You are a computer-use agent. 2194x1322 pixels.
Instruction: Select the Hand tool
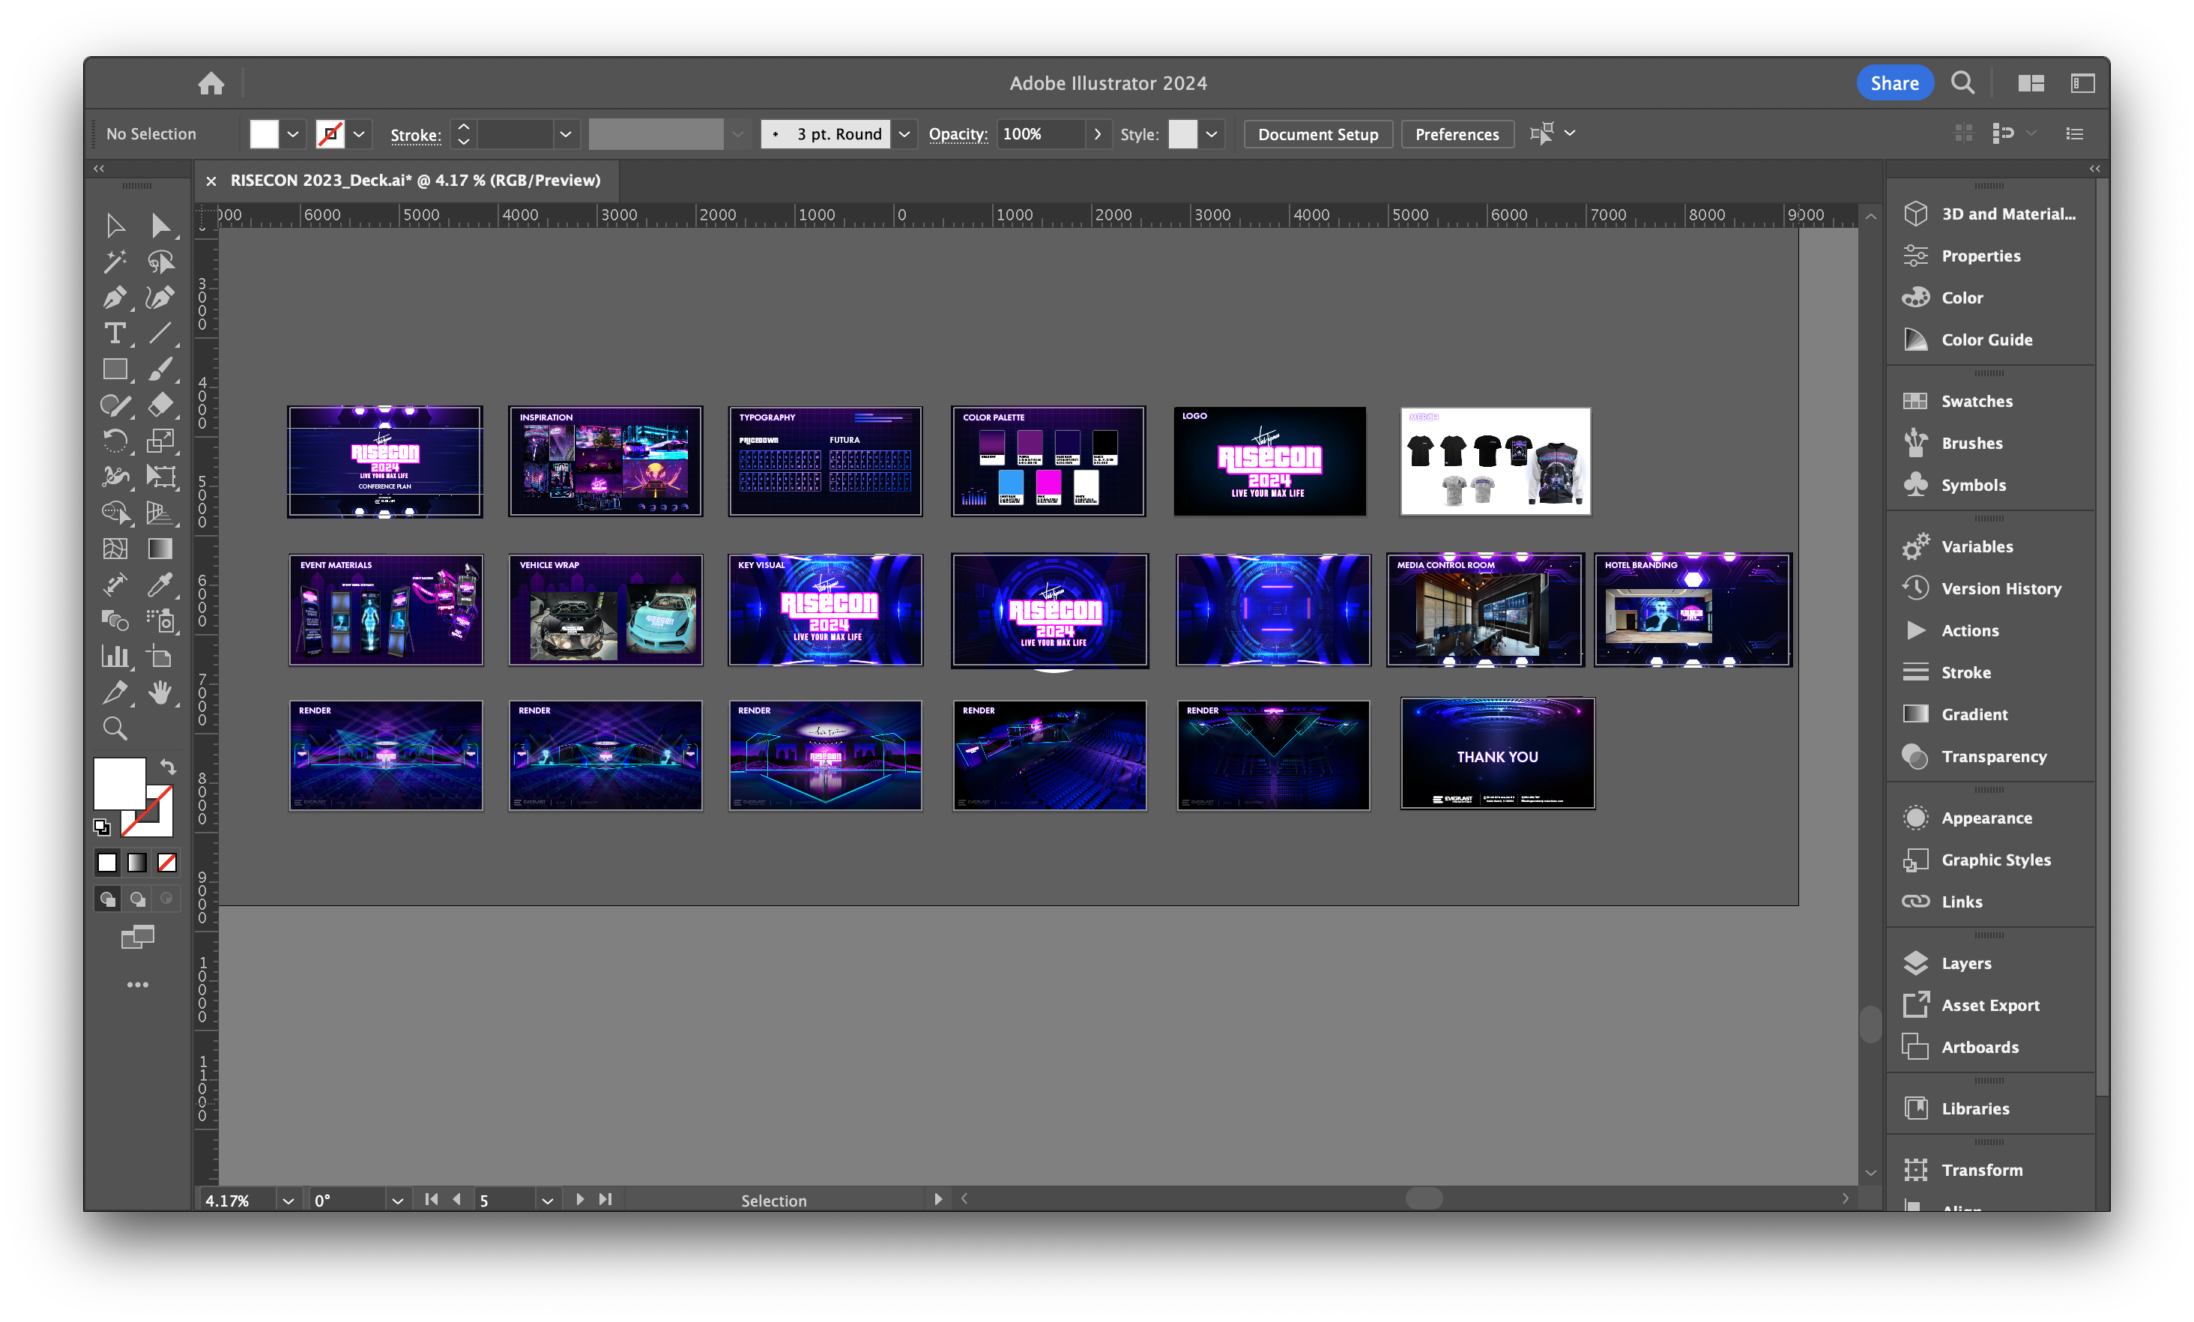[x=160, y=693]
